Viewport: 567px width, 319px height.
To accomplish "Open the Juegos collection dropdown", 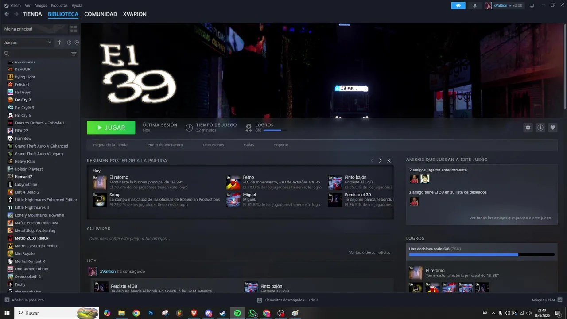I will pyautogui.click(x=27, y=43).
